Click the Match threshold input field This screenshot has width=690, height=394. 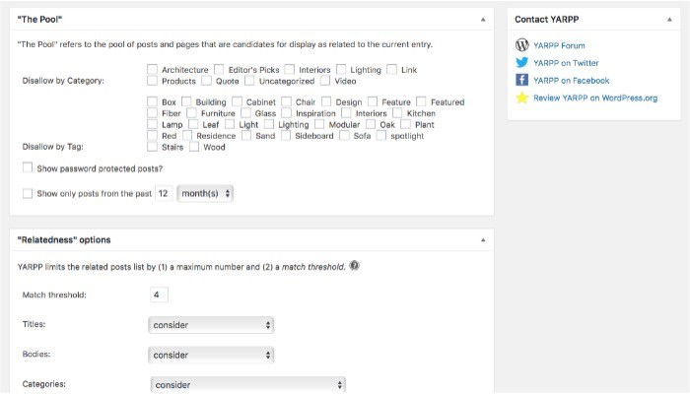[160, 295]
